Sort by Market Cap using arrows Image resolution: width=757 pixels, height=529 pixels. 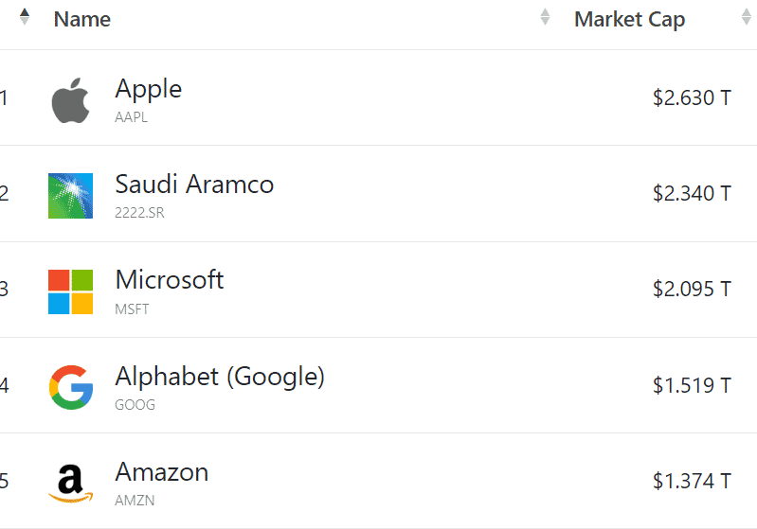(747, 17)
